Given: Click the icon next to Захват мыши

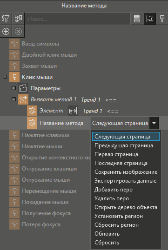Looking at the screenshot, I should click(x=14, y=66).
